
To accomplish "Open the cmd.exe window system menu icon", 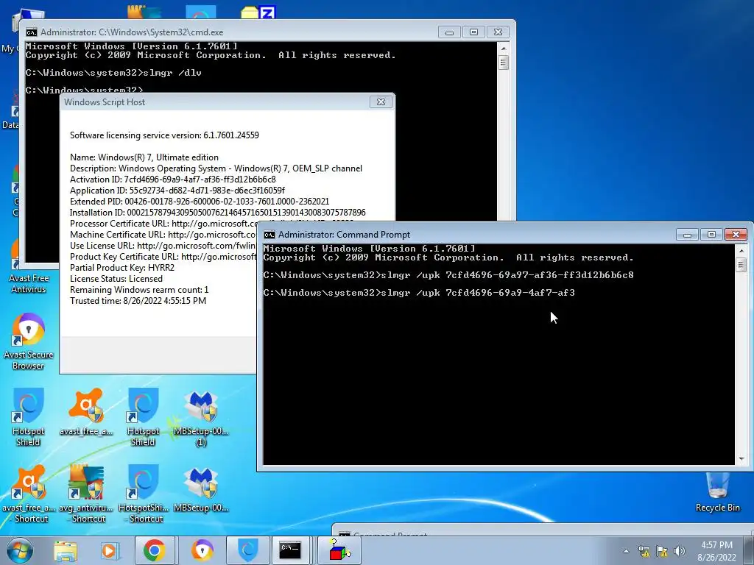I will point(32,32).
